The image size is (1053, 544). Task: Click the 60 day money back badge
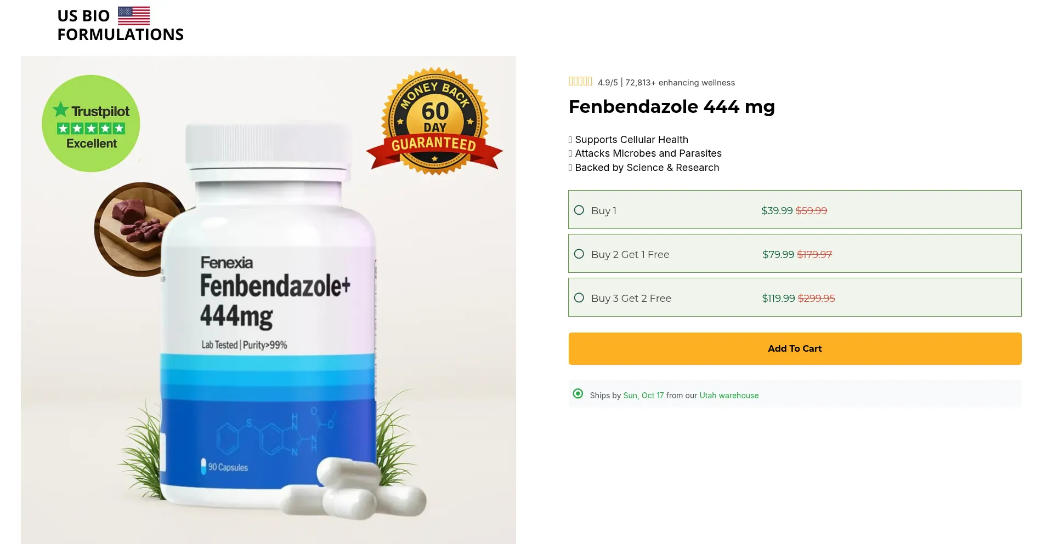(434, 122)
